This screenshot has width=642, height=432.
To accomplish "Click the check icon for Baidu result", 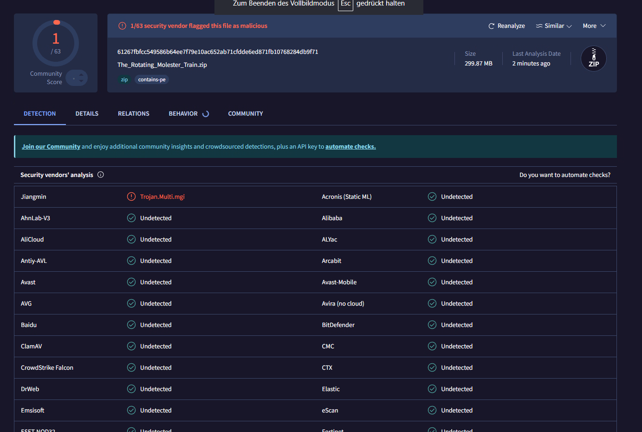I will point(131,325).
